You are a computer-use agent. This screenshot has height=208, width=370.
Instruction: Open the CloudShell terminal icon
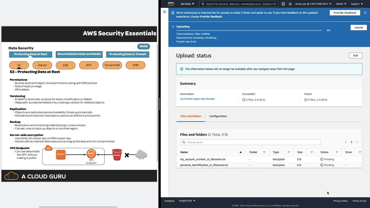pyautogui.click(x=283, y=4)
